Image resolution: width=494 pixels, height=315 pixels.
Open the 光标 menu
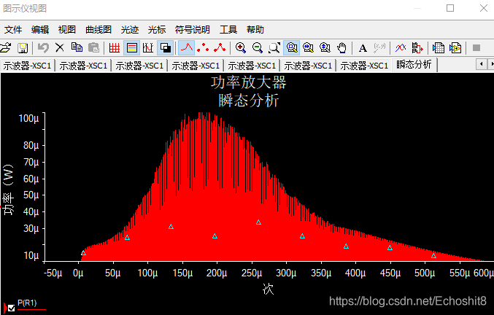coord(157,30)
